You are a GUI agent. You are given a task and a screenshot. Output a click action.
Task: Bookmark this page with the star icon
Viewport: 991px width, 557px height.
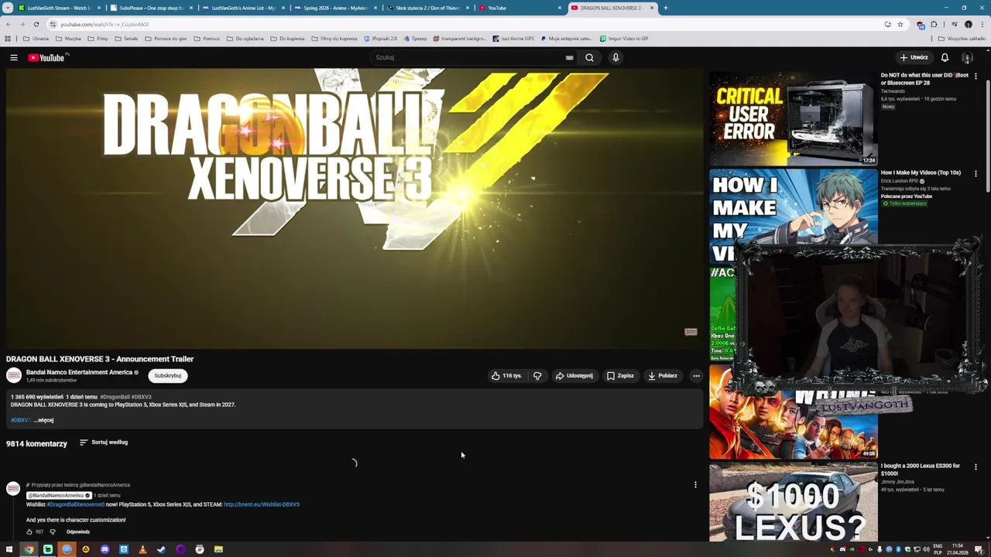point(900,24)
